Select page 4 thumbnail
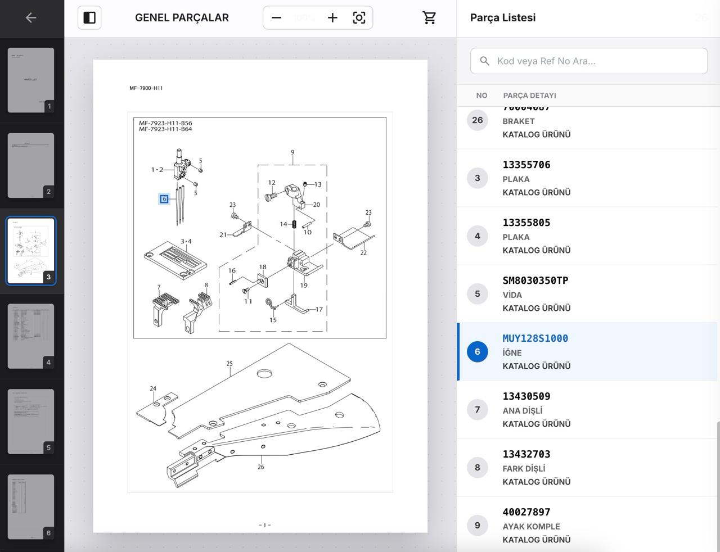Screen dimensions: 720x552 tap(31, 336)
